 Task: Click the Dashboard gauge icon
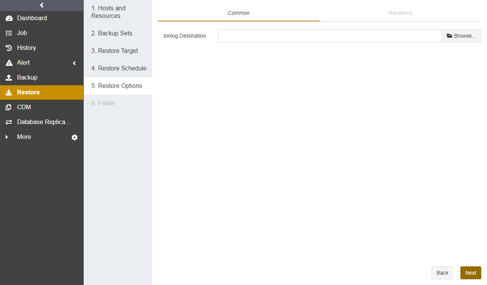coord(9,18)
